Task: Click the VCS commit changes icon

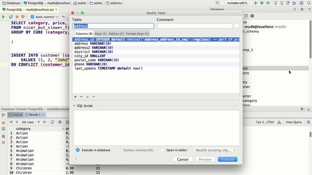Action: 282,3
